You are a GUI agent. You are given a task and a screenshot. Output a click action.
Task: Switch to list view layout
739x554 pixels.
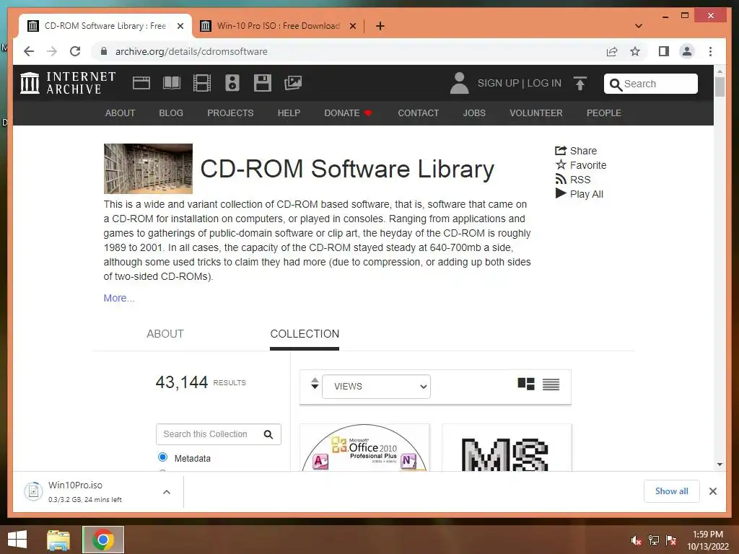(551, 384)
